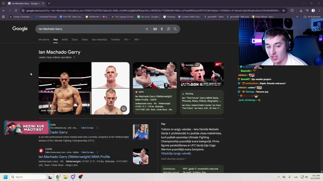The image size is (323, 181).
Task: Open OBS from the taskbar
Action: point(80,177)
